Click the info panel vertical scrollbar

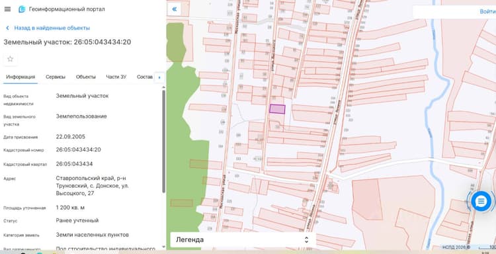[x=163, y=142]
